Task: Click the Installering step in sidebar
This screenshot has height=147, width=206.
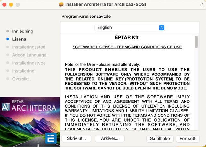Action: click(23, 71)
